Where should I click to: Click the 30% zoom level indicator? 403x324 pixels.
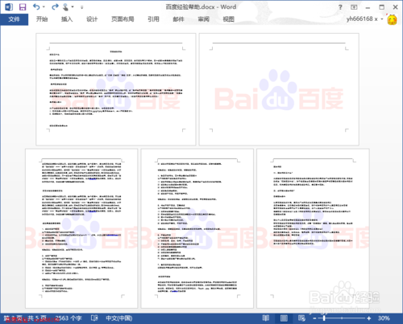click(x=384, y=318)
